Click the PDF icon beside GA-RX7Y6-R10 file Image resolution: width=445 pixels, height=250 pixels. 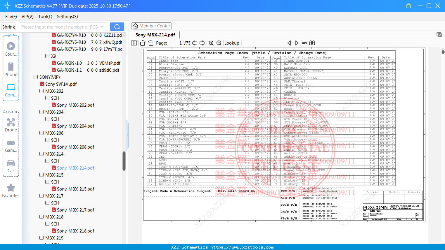(54, 49)
